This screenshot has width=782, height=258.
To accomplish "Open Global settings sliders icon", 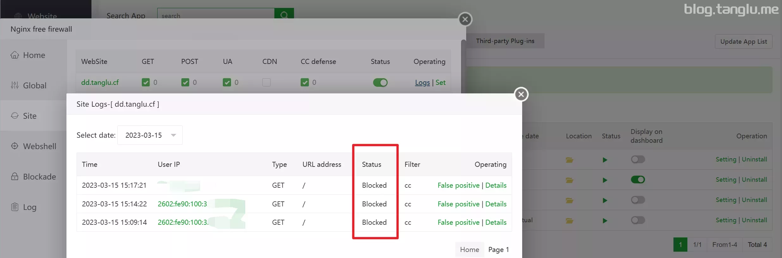I will (15, 85).
